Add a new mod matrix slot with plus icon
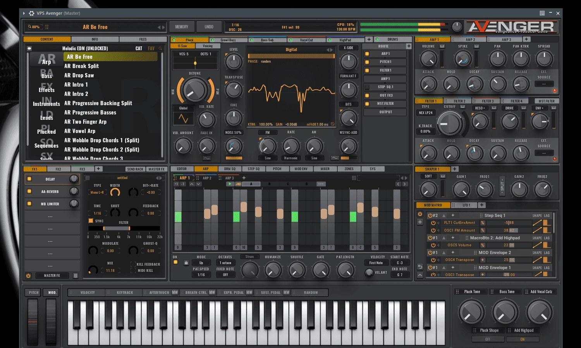 [420, 222]
